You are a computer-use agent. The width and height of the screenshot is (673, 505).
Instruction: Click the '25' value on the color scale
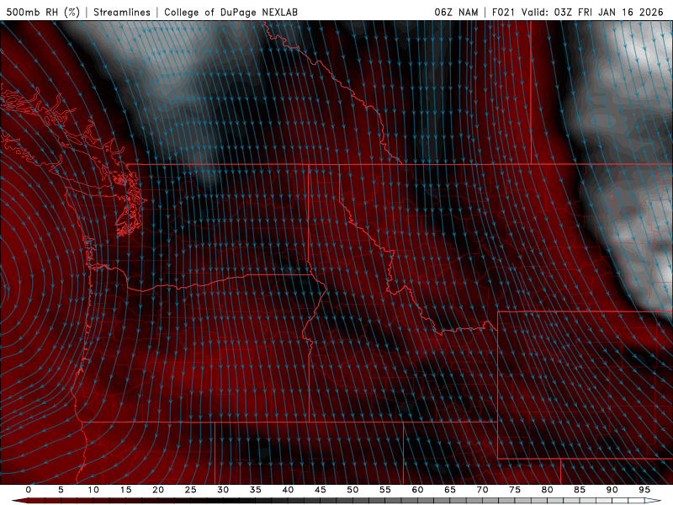tap(191, 490)
